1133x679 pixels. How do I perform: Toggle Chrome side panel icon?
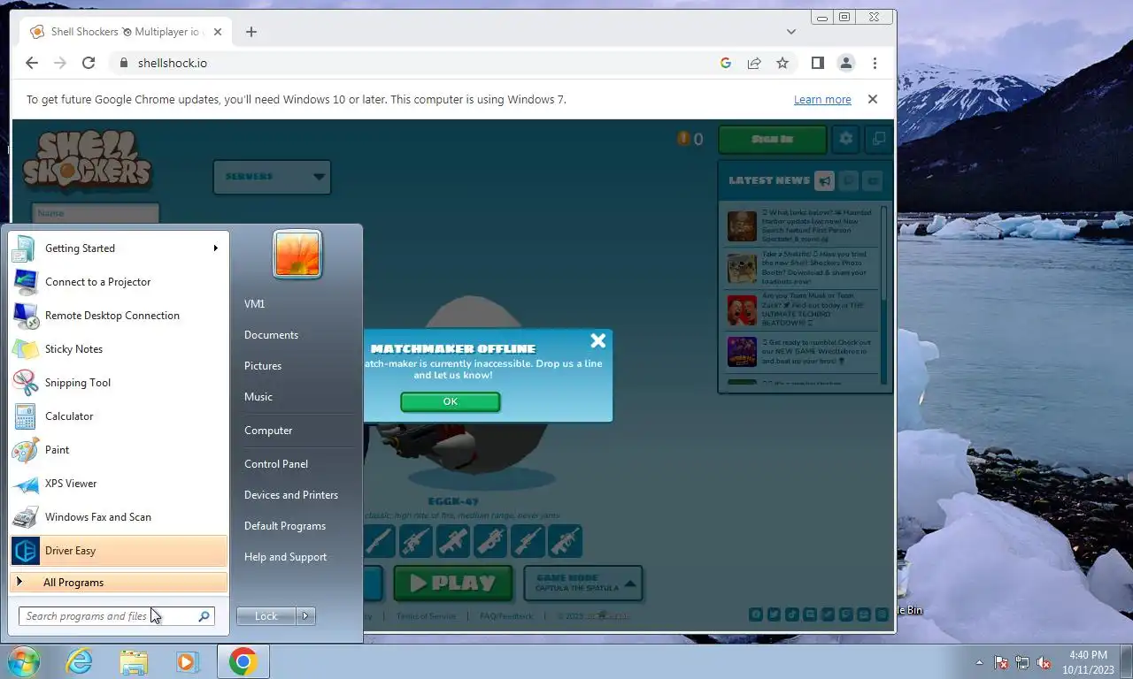tap(818, 63)
